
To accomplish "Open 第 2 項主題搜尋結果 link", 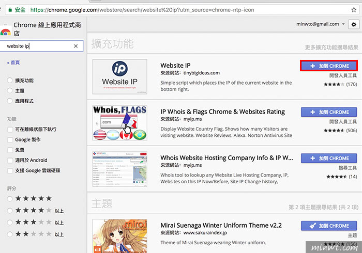I will tap(323, 207).
